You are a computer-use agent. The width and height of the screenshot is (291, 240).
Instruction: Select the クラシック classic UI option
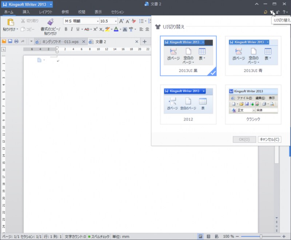253,104
